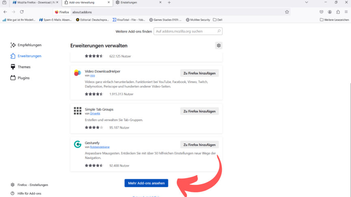Select the Erweiterungen category
The height and width of the screenshot is (197, 351).
[26, 56]
